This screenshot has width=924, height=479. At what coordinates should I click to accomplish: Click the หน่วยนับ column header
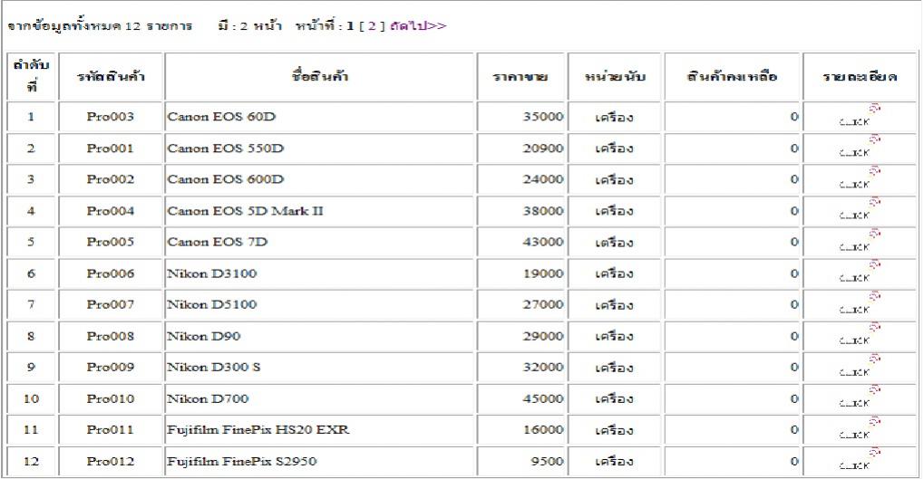click(615, 77)
